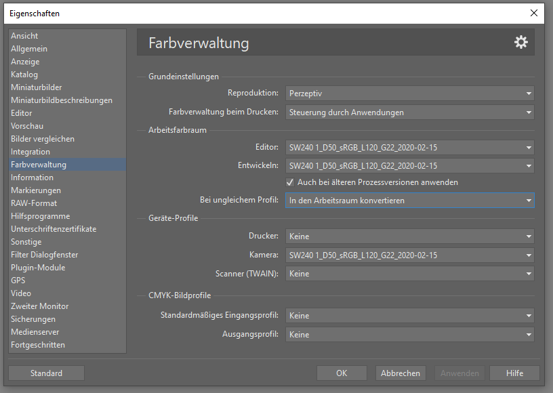Expand the Farbverwaltung beim Drucken dropdown

coord(409,112)
